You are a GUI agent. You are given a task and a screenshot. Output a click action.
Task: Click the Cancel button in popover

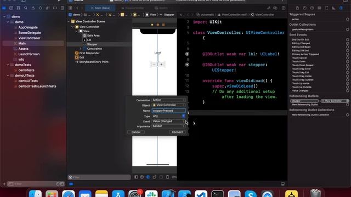[136, 132]
